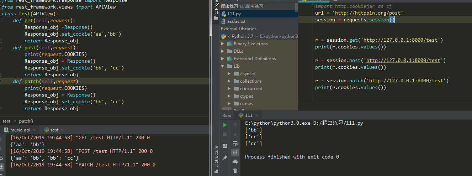Screen dimensions: 472x176
Task: Select the project root folder 爬虫练习
Action: (x=258, y=6)
